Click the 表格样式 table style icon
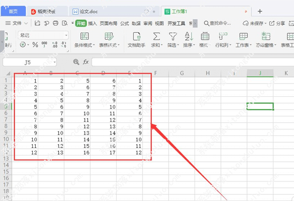Screen dimensions: 294x201 109,36
